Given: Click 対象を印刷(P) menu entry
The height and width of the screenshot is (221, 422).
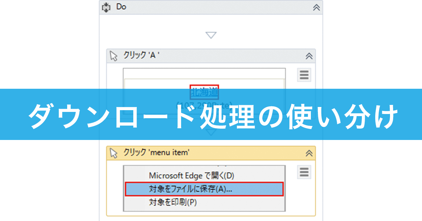Looking at the screenshot, I should [173, 202].
